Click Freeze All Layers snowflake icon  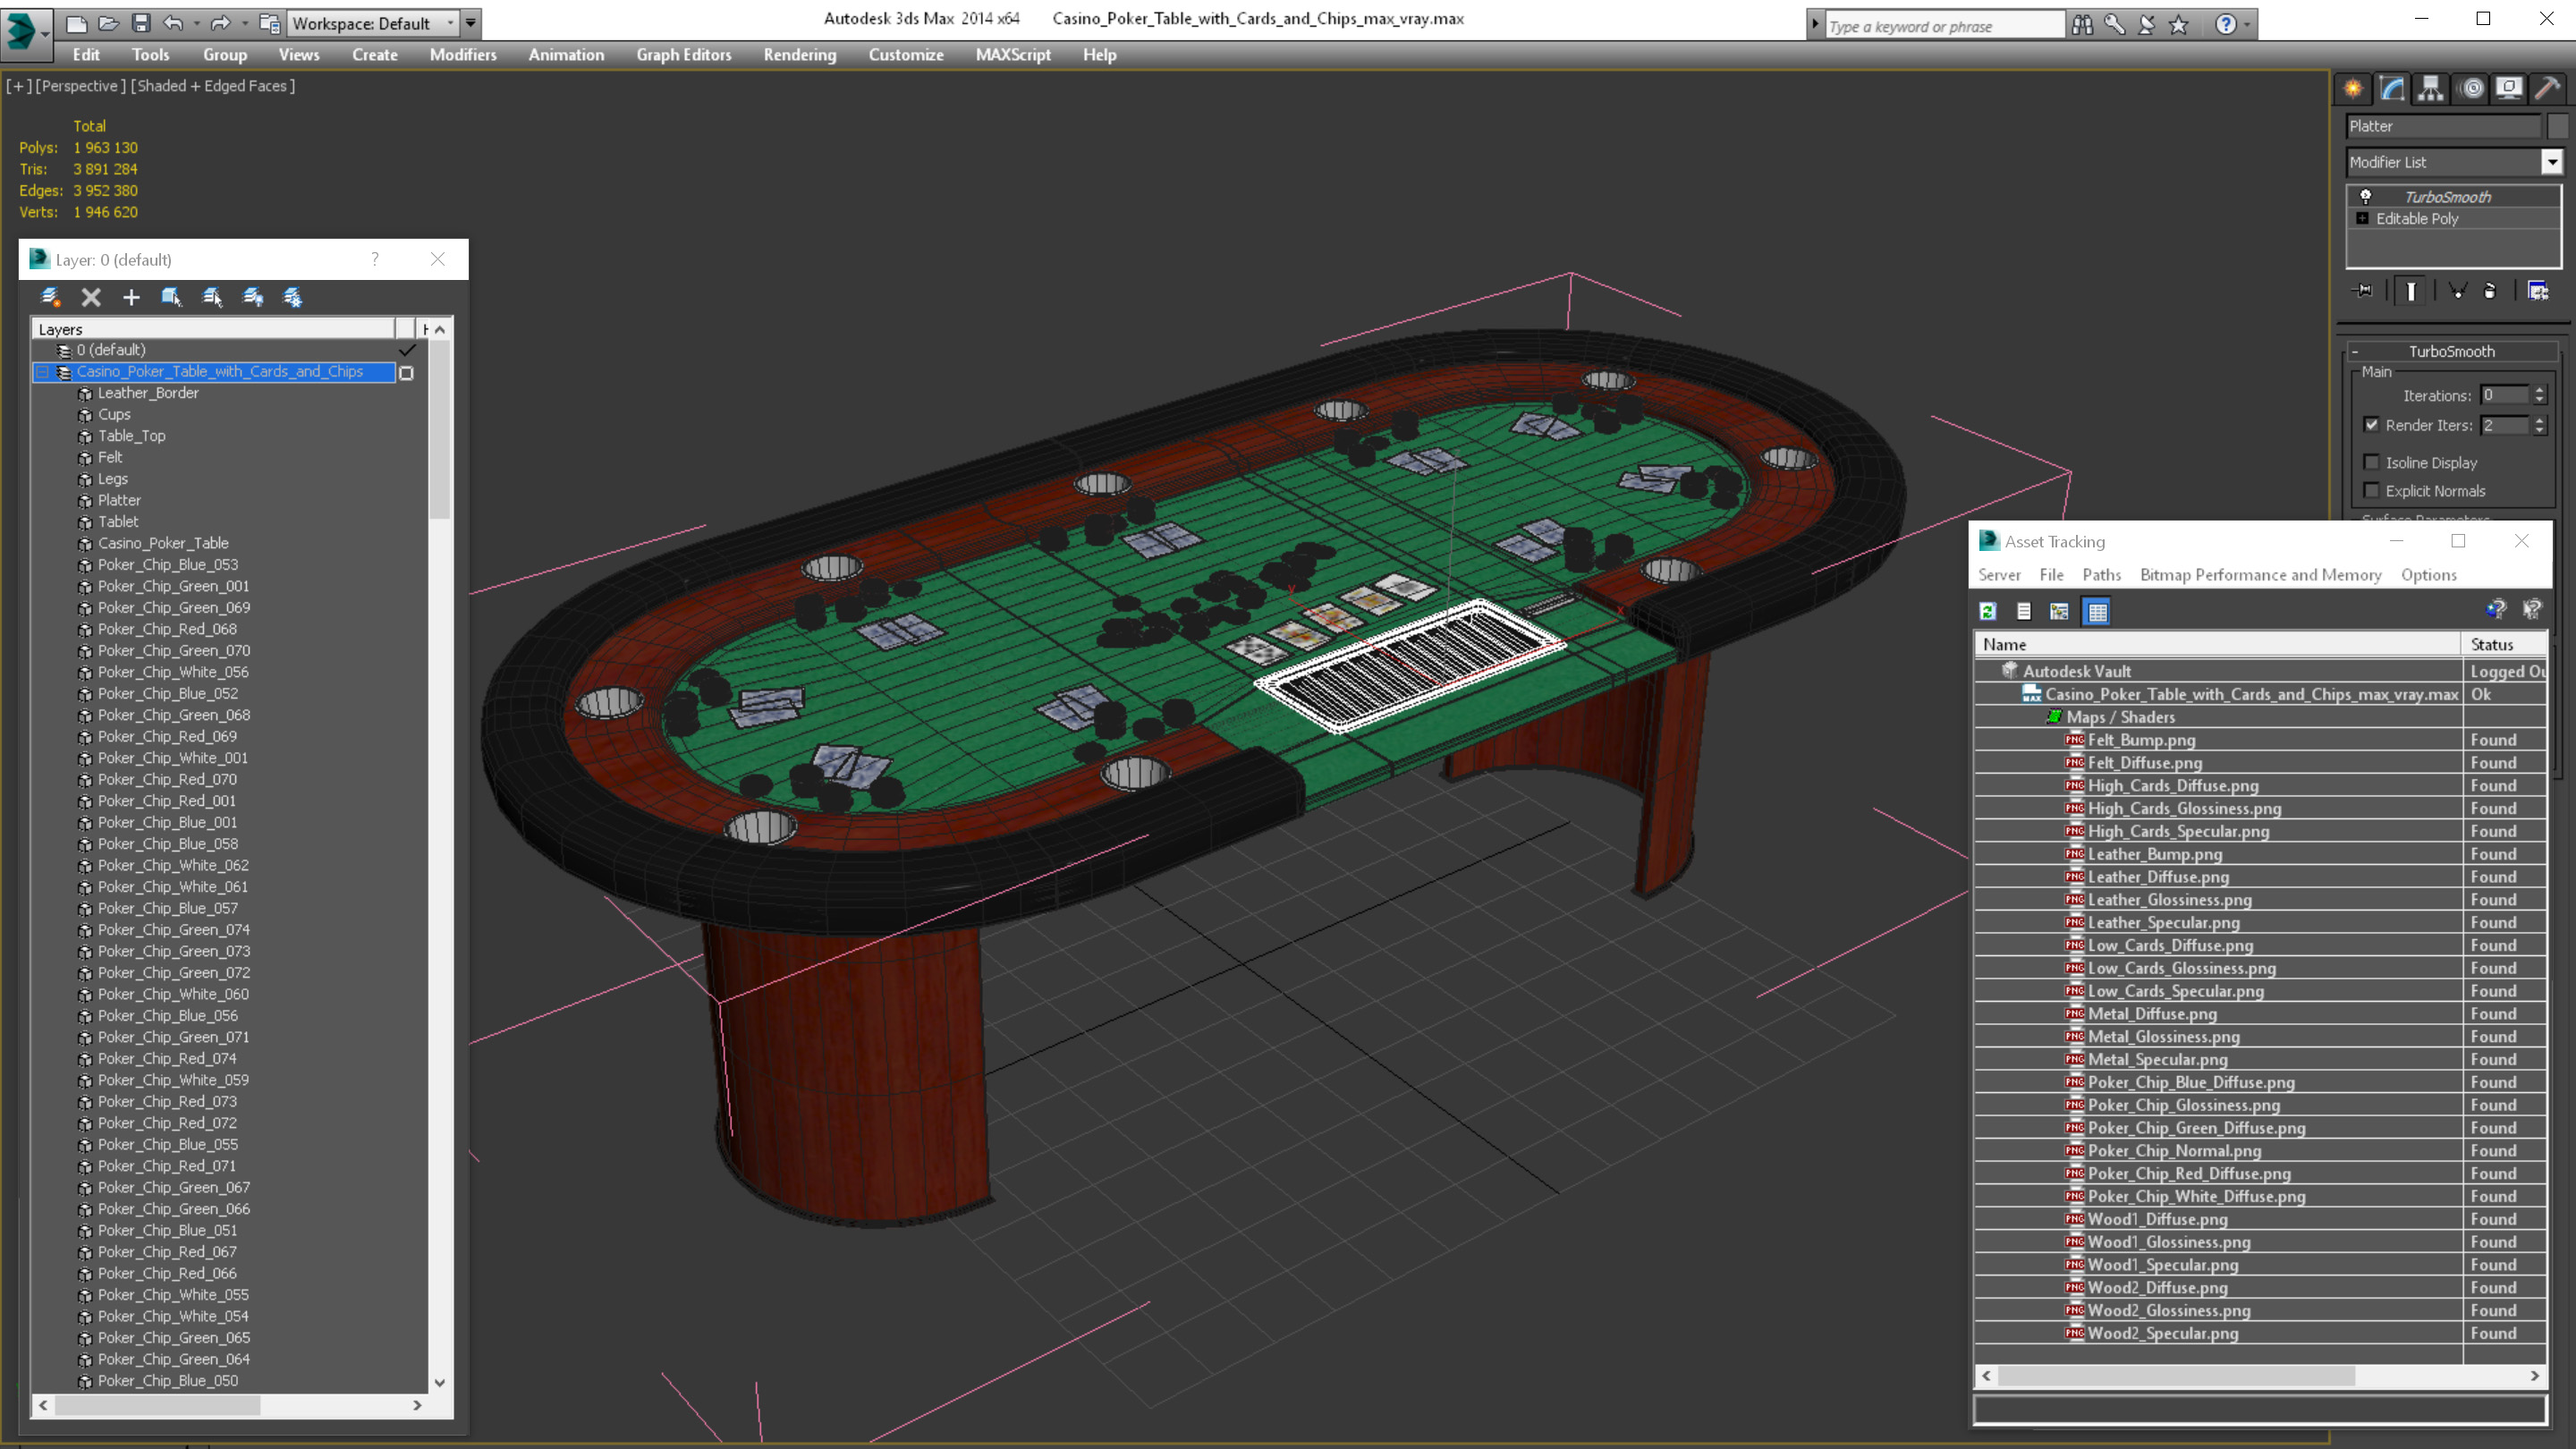click(x=293, y=297)
